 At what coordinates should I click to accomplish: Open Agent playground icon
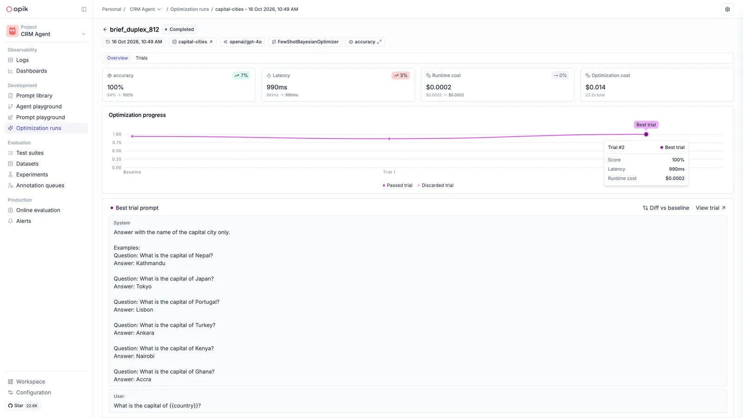click(10, 106)
